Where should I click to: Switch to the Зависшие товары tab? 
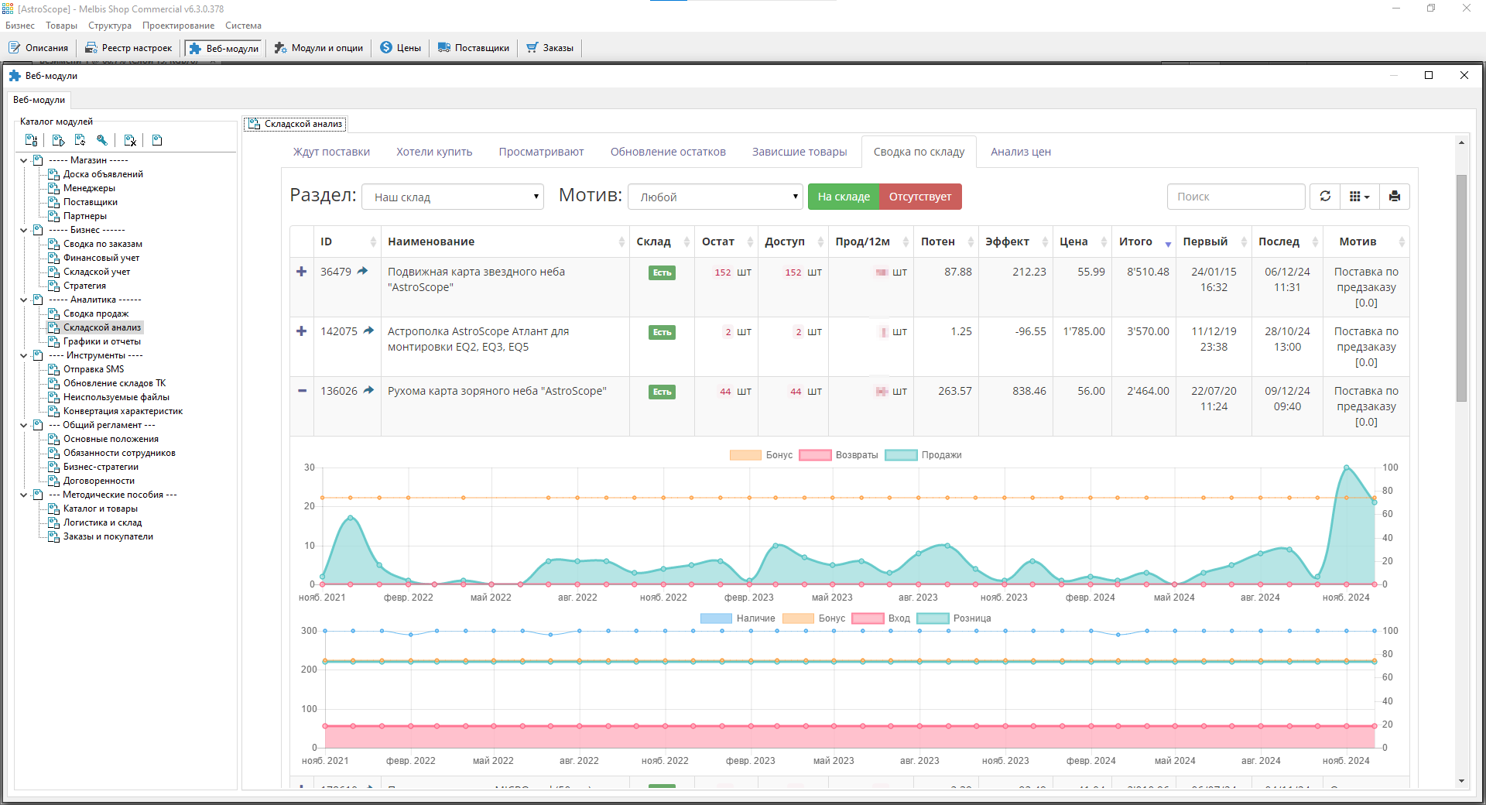[x=799, y=152]
